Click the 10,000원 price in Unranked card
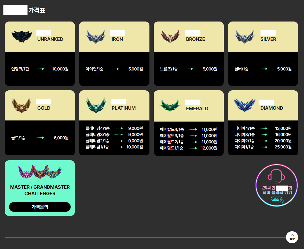This screenshot has height=249, width=304. 60,69
